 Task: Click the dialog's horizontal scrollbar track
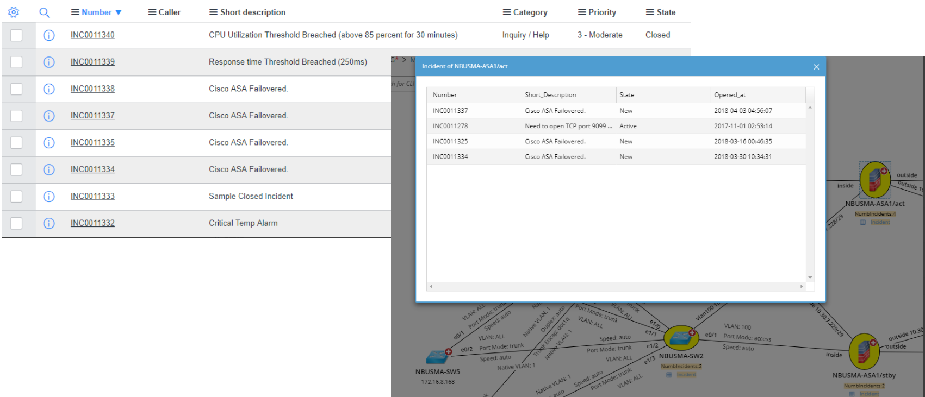click(616, 286)
